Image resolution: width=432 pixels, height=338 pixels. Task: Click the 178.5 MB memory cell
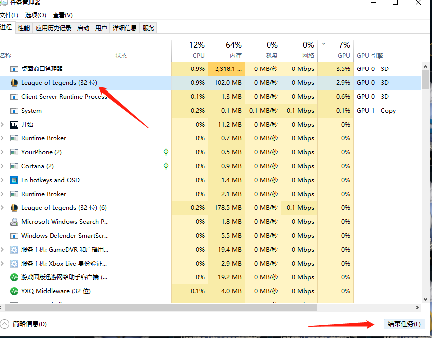tap(226, 208)
